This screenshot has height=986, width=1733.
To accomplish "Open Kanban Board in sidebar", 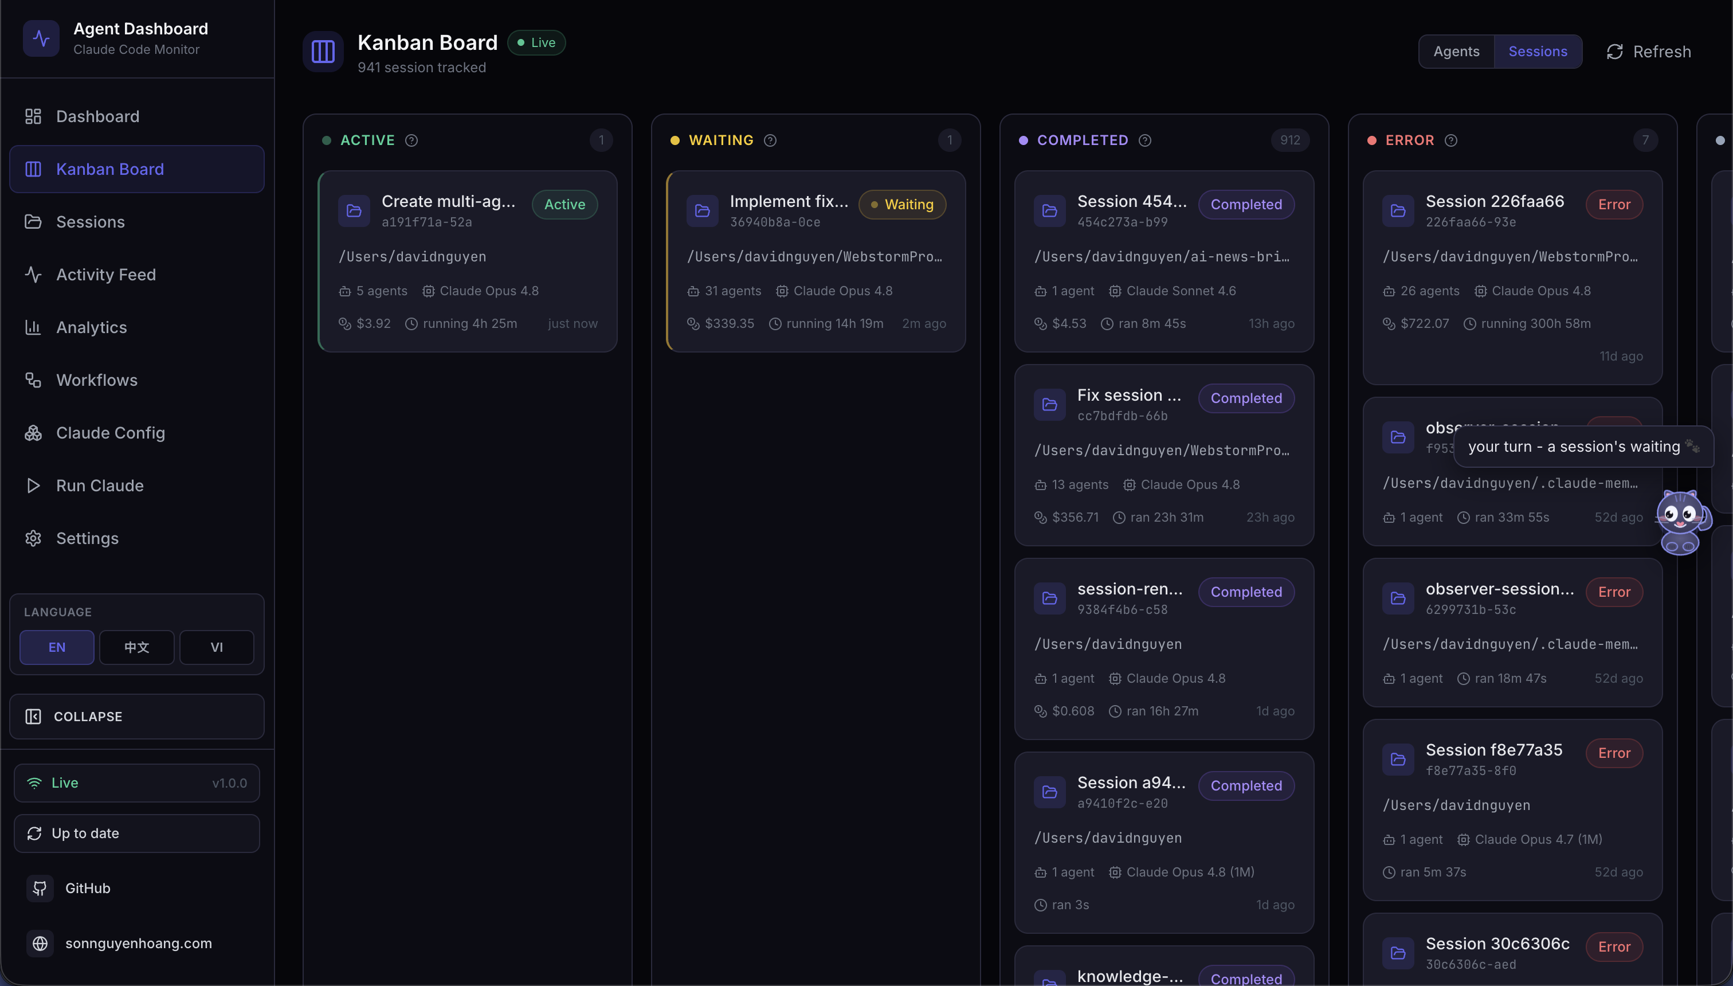I will pyautogui.click(x=137, y=169).
